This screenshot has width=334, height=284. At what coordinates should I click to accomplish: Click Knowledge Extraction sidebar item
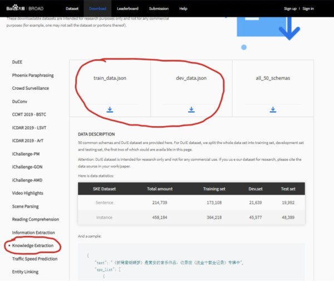pyautogui.click(x=35, y=246)
